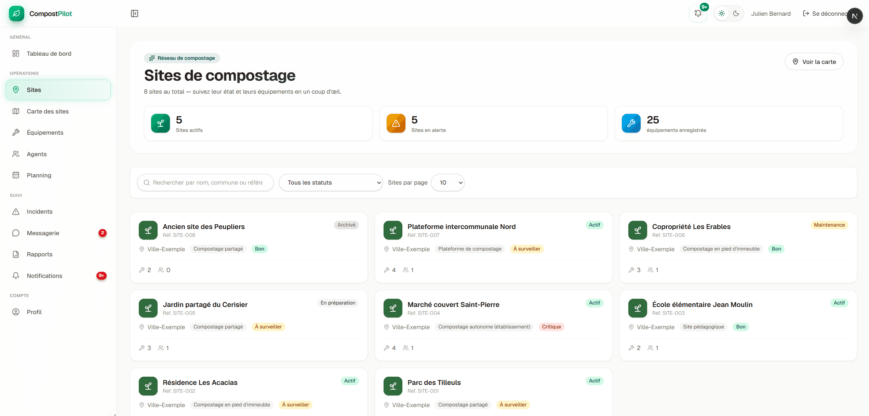869x416 pixels.
Task: Click the orange Sites en alerte icon
Action: (x=396, y=123)
